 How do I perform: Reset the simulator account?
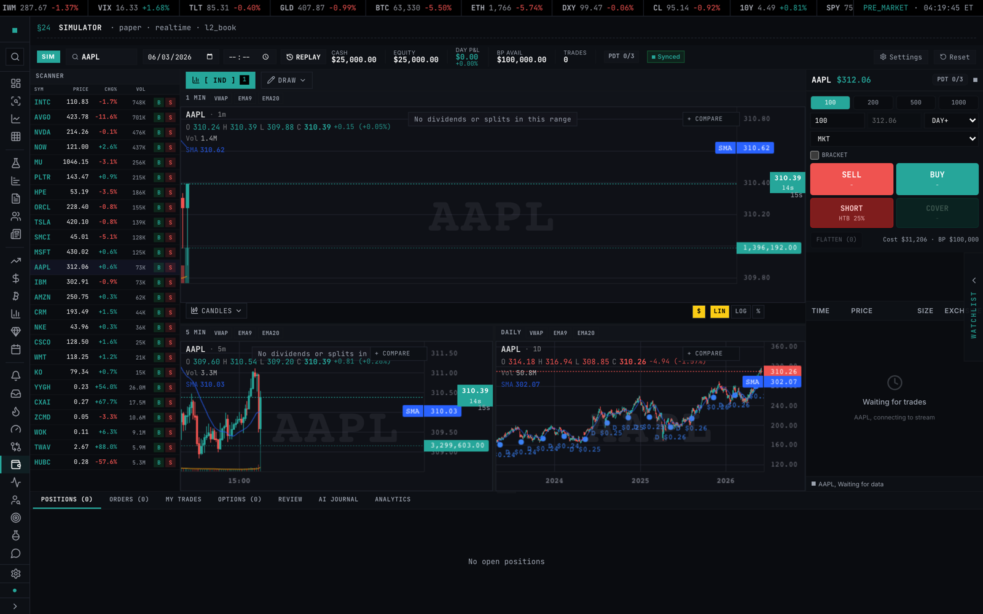coord(955,57)
